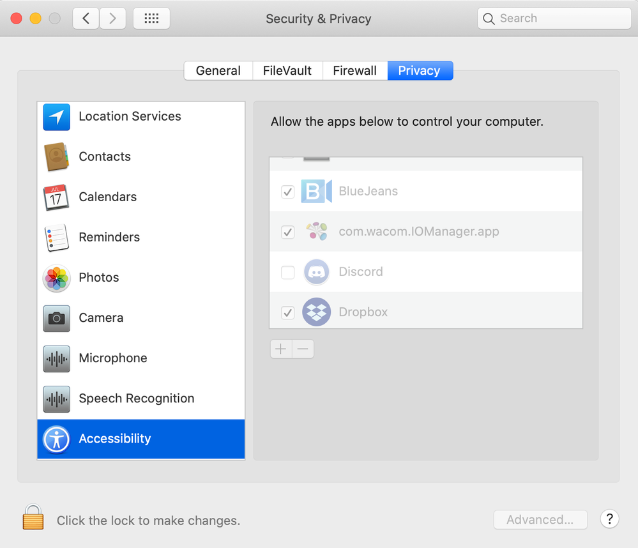This screenshot has height=548, width=638.
Task: Toggle the com.wacom.IOManager.app checkbox
Action: pyautogui.click(x=287, y=232)
